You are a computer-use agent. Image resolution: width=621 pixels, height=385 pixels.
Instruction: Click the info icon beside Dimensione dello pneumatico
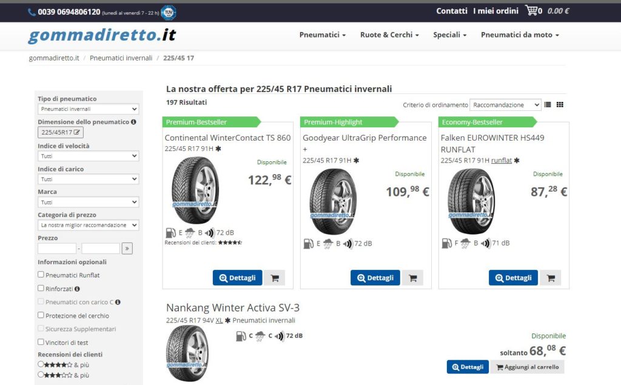(133, 122)
